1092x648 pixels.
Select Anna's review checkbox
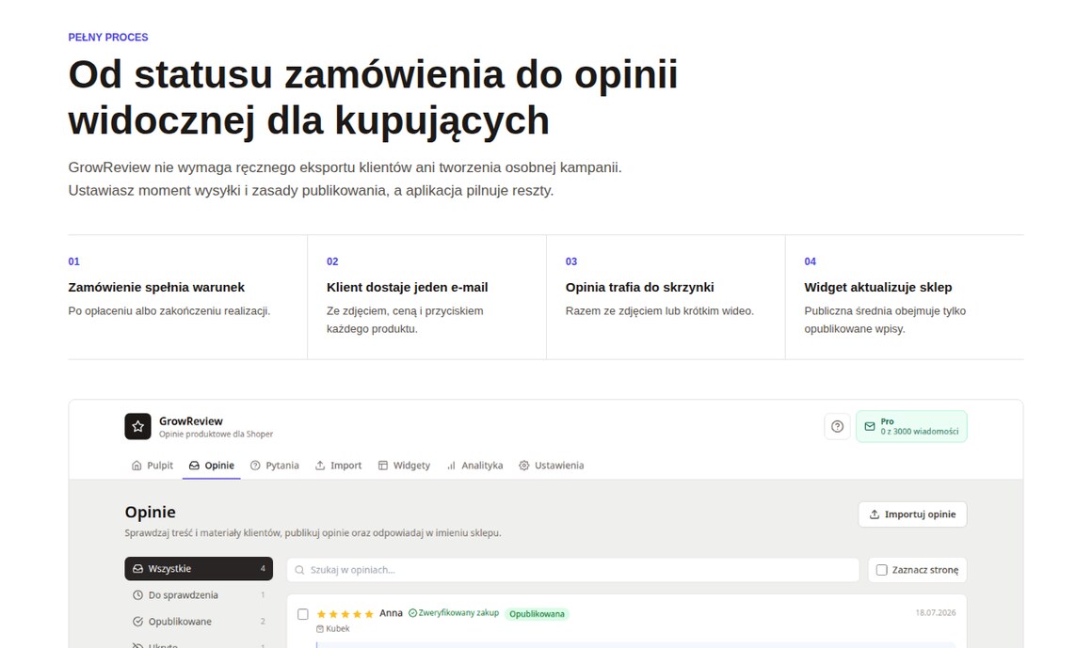[x=303, y=614]
